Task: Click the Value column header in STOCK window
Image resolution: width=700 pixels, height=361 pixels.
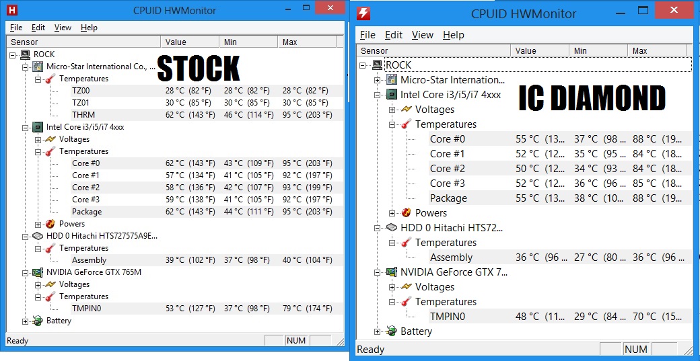Action: tap(190, 42)
